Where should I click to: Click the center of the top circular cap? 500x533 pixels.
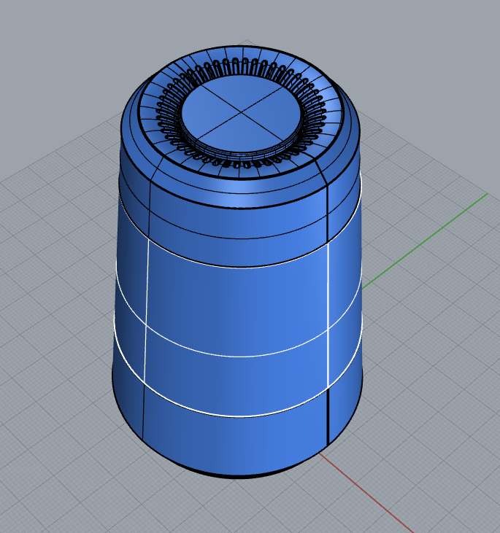239,113
